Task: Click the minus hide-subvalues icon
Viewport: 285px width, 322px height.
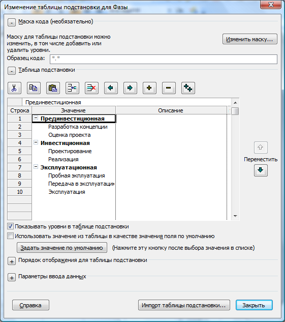Action: point(169,88)
